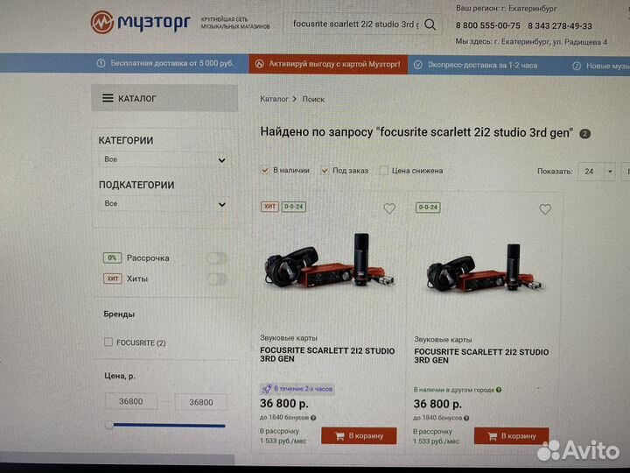630x473 pixels.
Task: Click the price range slider handle
Action: coord(108,425)
